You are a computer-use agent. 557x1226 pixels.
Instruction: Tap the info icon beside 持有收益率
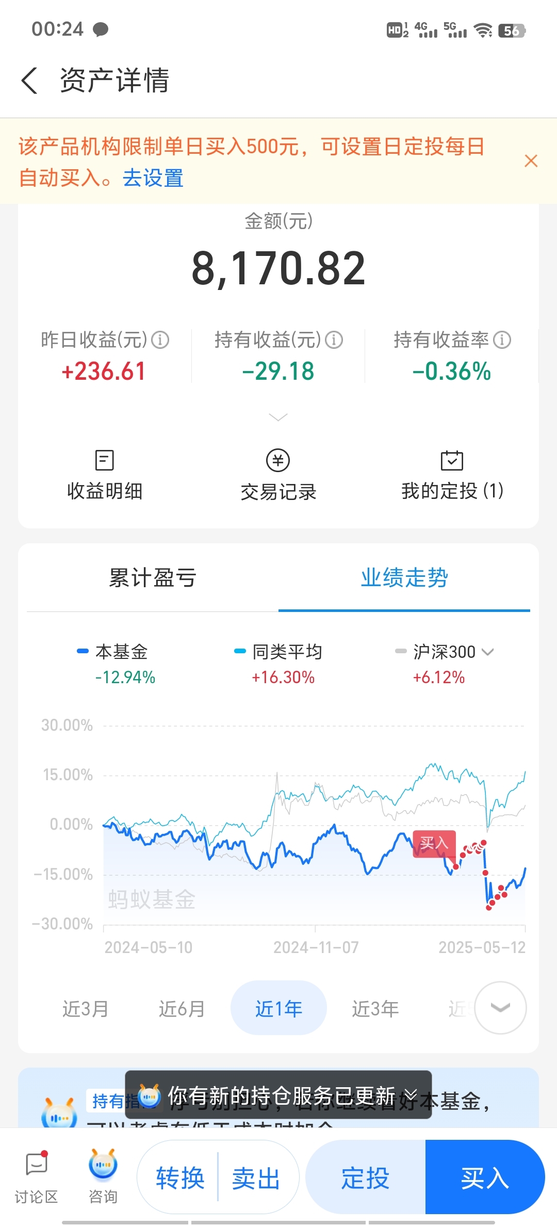pyautogui.click(x=502, y=340)
